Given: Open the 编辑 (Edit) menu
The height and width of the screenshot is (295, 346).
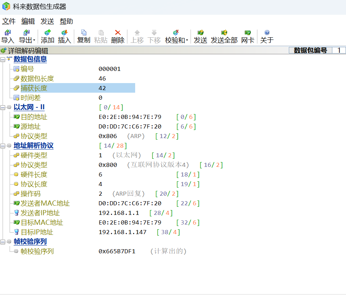Looking at the screenshot, I should pyautogui.click(x=28, y=21).
